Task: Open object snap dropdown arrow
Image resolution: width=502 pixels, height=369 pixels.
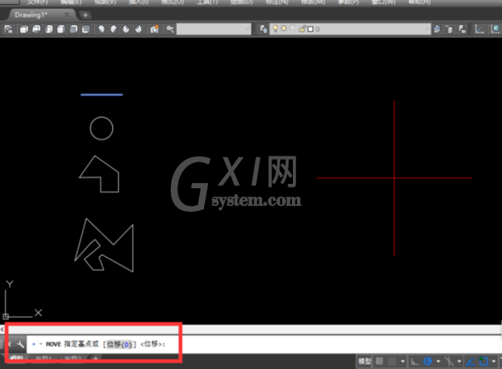Action: (494, 361)
